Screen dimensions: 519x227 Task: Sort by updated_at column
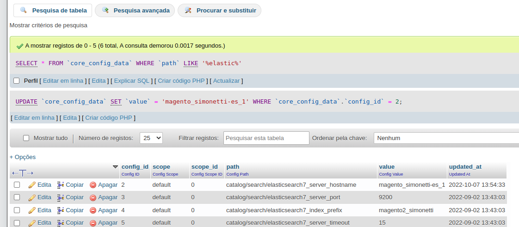pyautogui.click(x=465, y=167)
